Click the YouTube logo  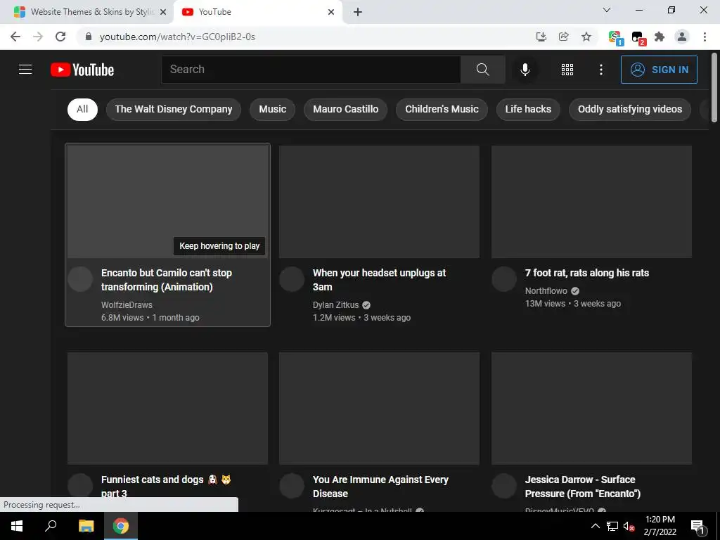pyautogui.click(x=82, y=70)
